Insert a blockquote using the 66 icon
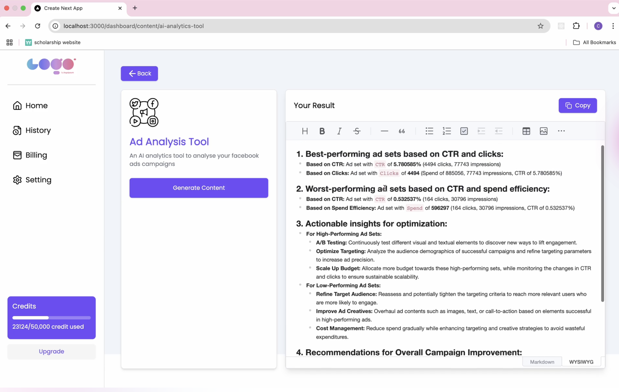This screenshot has height=392, width=619. click(x=402, y=131)
